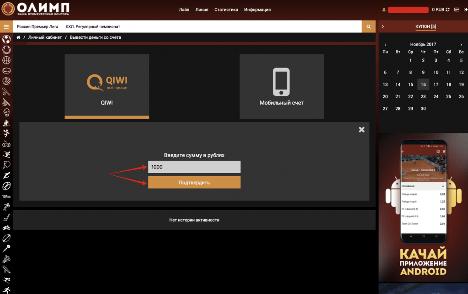Viewport: 468px width, 294px height.
Task: Click the amount input field in rubles
Action: pyautogui.click(x=194, y=167)
